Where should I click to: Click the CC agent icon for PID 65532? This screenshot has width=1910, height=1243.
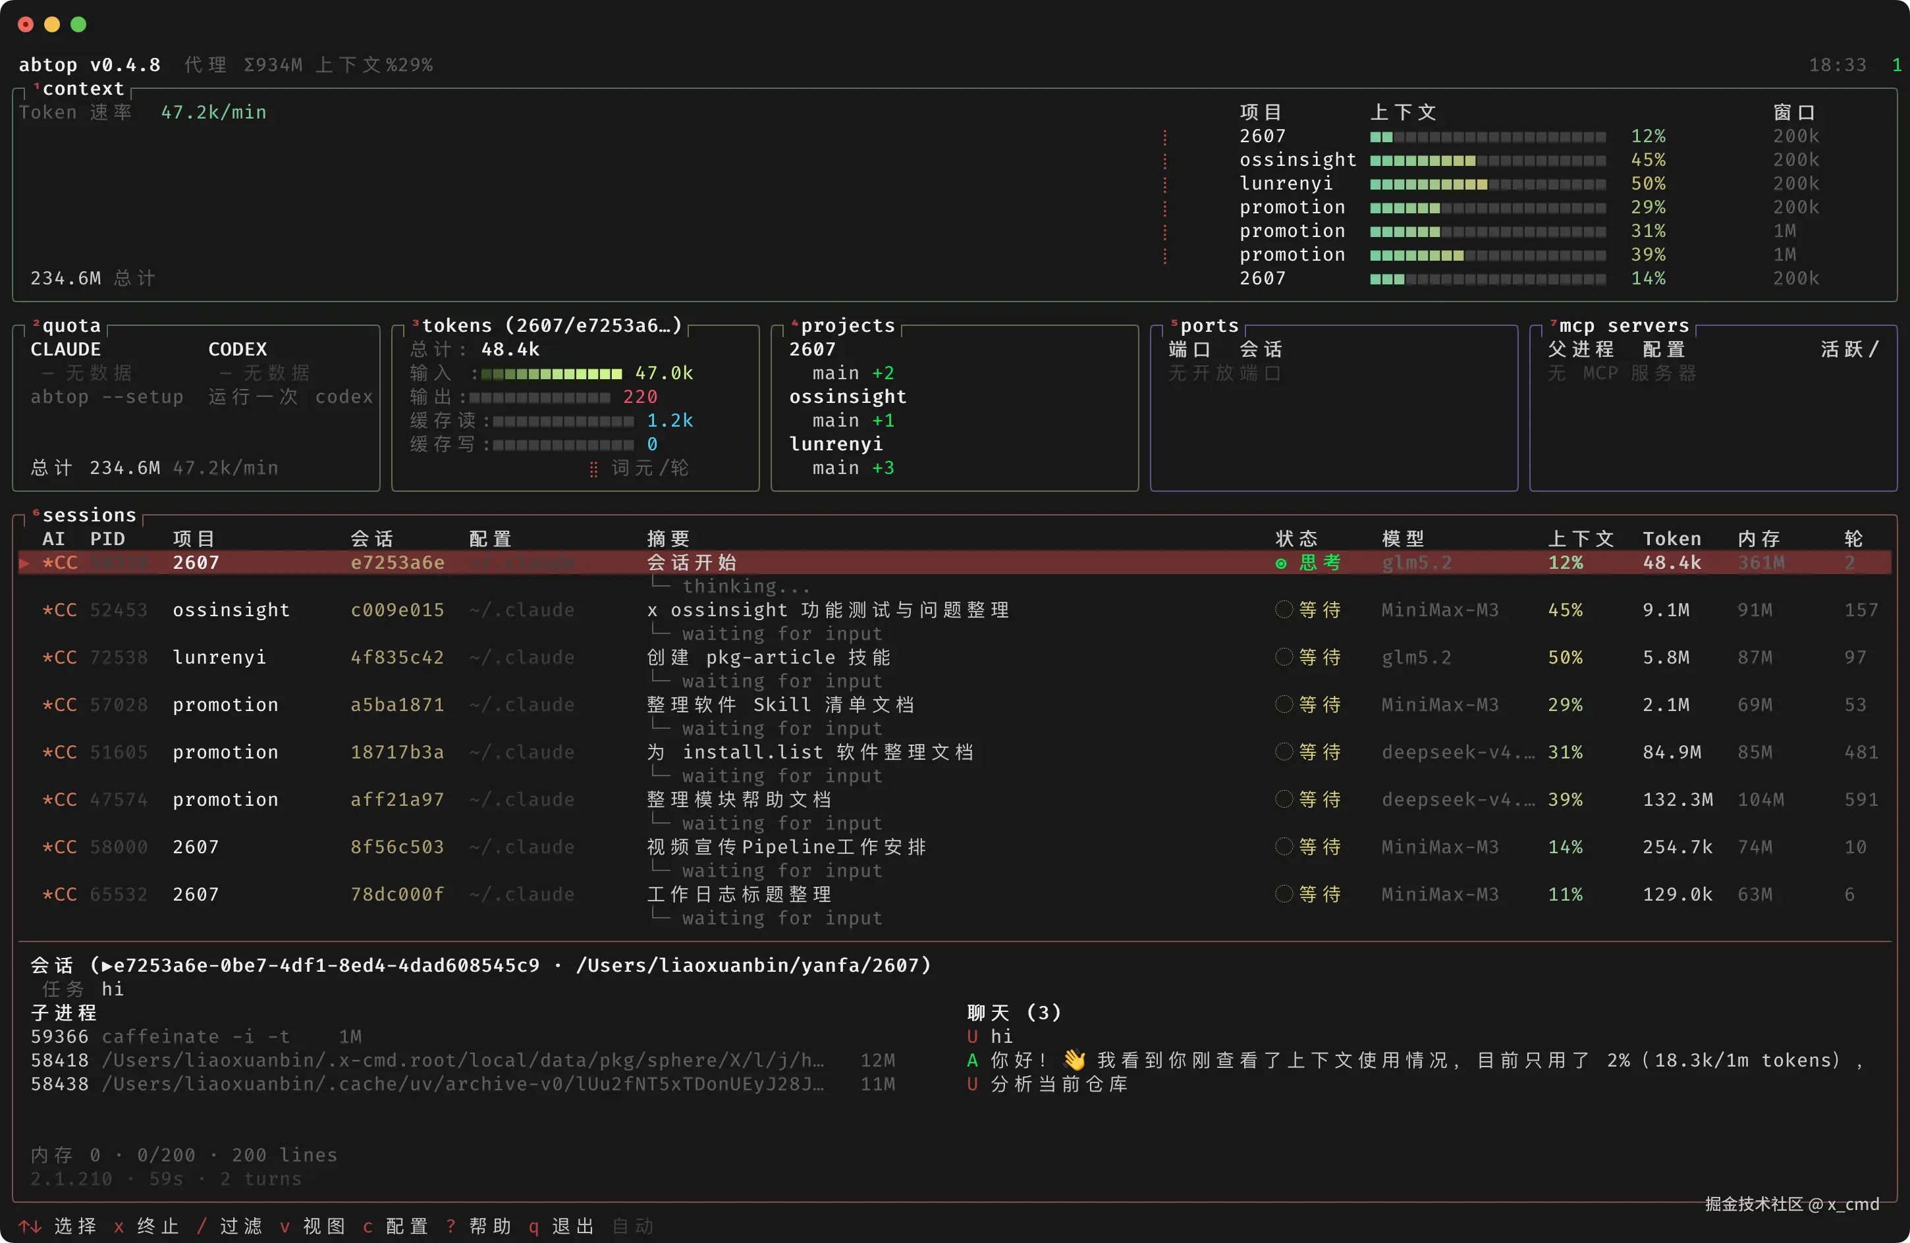pos(60,894)
